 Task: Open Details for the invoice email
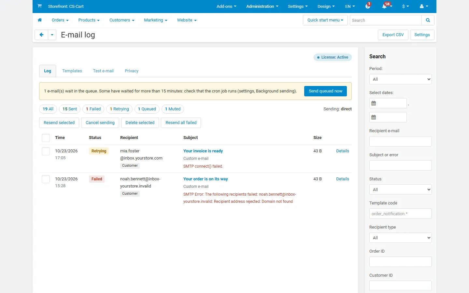pyautogui.click(x=343, y=151)
